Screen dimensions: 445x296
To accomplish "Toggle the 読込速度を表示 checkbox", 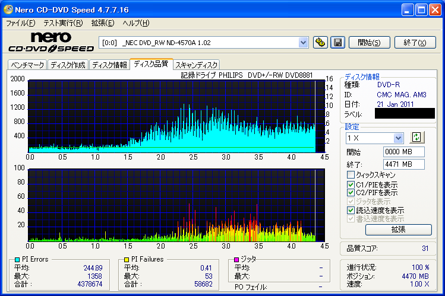I will tap(351, 210).
